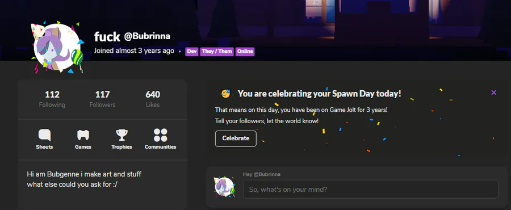Focus the "So, what's on your mind?" field
Screen dimensions: 511x210
[x=371, y=189]
